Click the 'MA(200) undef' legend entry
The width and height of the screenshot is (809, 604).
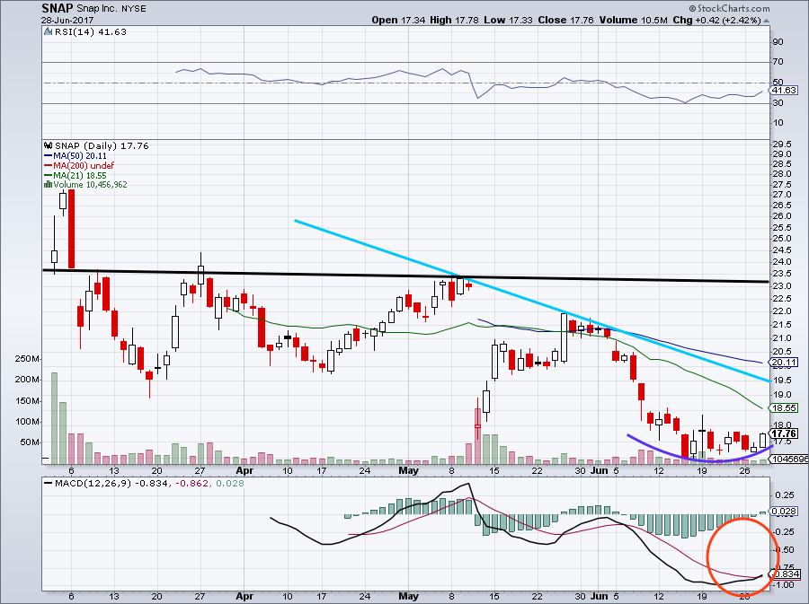84,165
